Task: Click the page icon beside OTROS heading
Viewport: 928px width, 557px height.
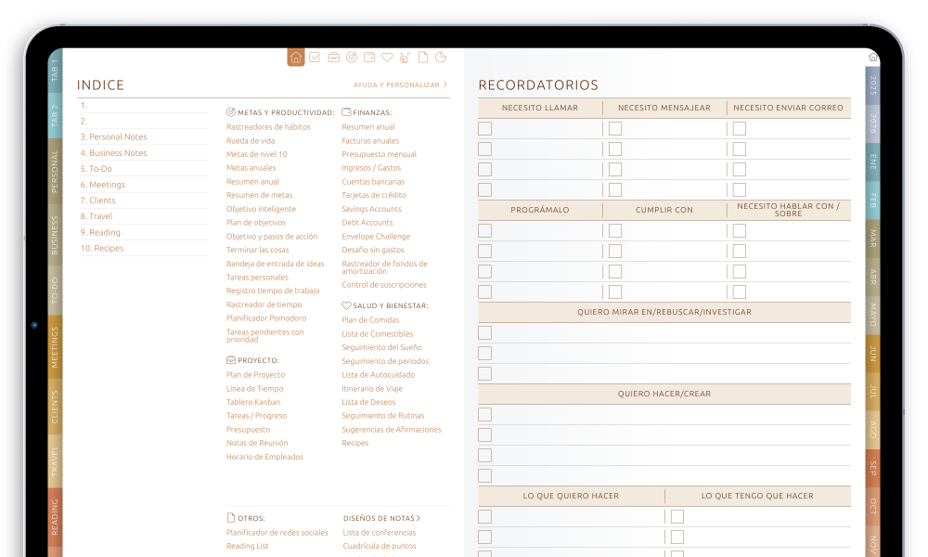Action: (x=231, y=518)
